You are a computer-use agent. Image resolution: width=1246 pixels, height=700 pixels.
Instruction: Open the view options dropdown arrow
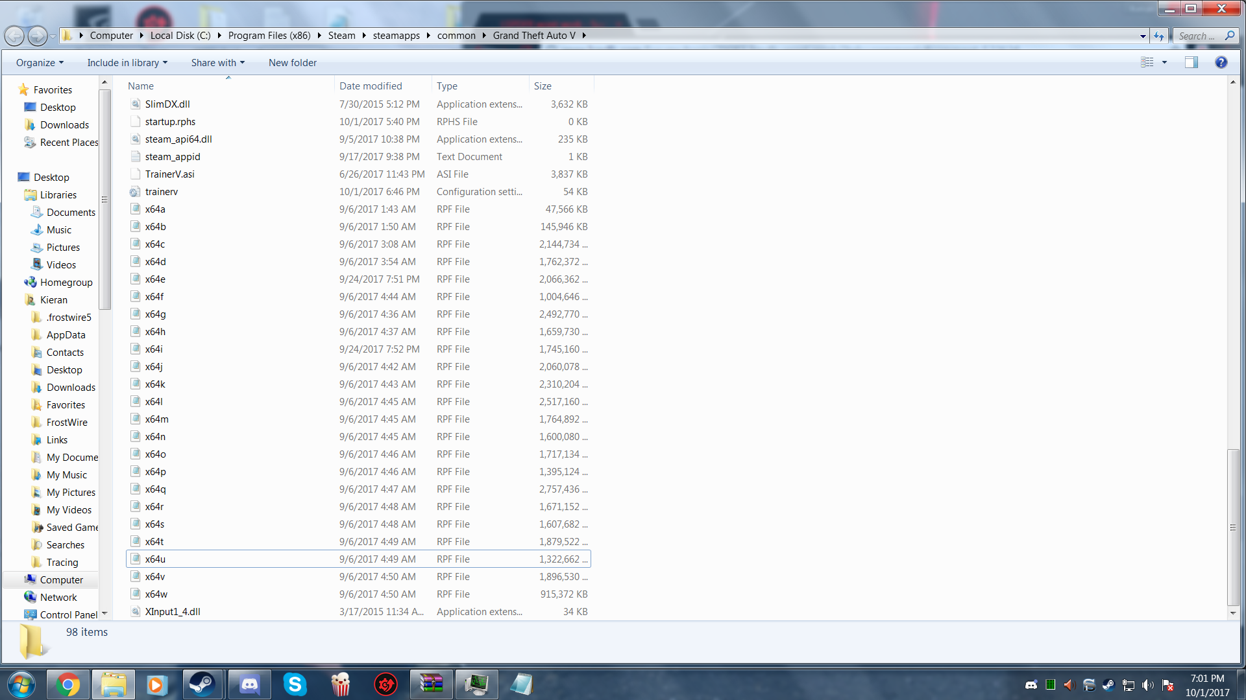coord(1164,62)
